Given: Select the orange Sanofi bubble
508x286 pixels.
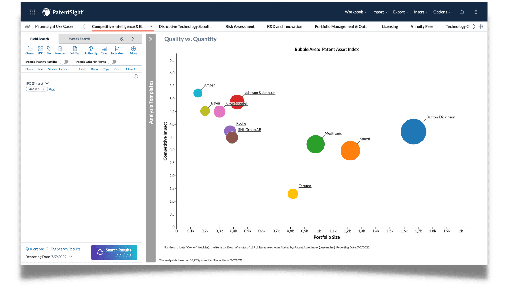Looking at the screenshot, I should [x=350, y=151].
